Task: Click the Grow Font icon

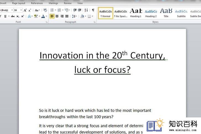Action: (x=25, y=10)
